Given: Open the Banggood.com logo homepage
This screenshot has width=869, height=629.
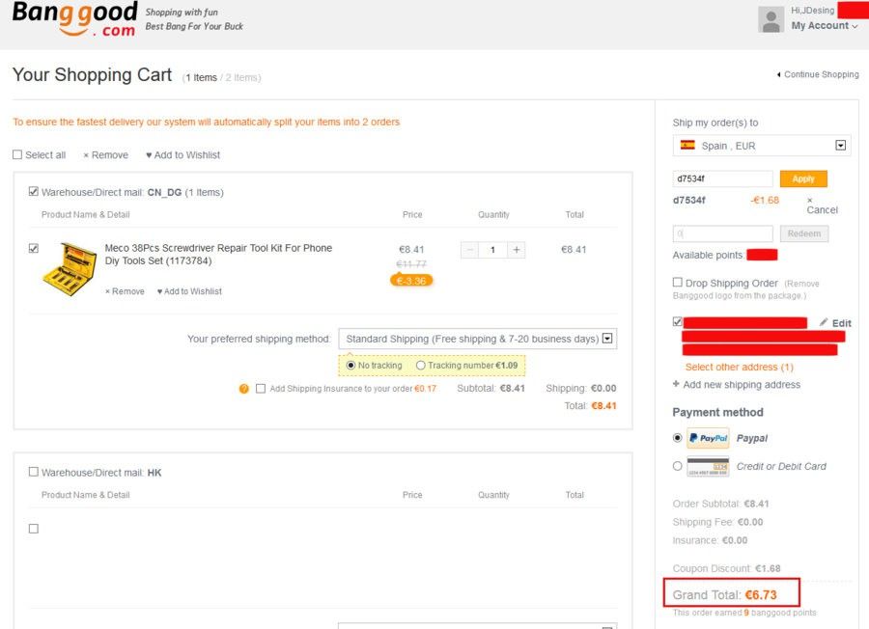Looking at the screenshot, I should click(74, 19).
